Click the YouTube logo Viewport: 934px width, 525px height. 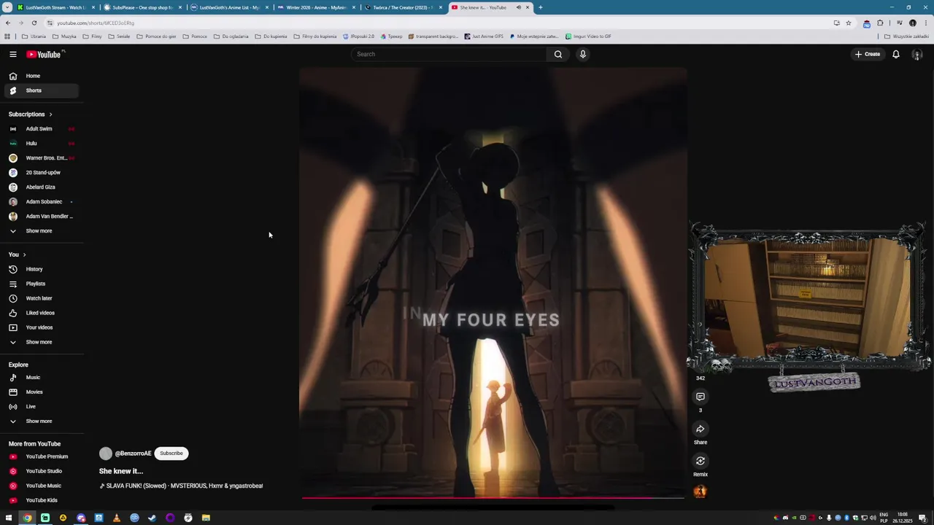pos(45,54)
